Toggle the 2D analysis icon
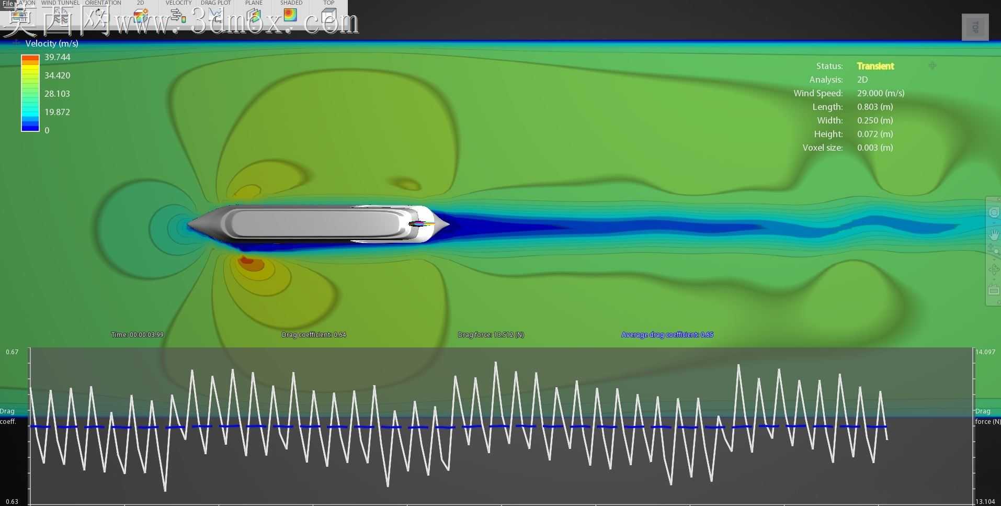 140,16
